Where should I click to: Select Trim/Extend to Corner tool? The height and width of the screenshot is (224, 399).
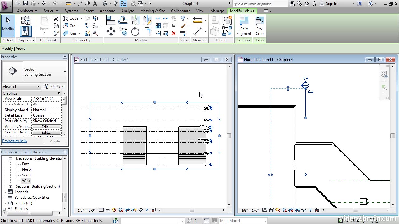pos(147,31)
